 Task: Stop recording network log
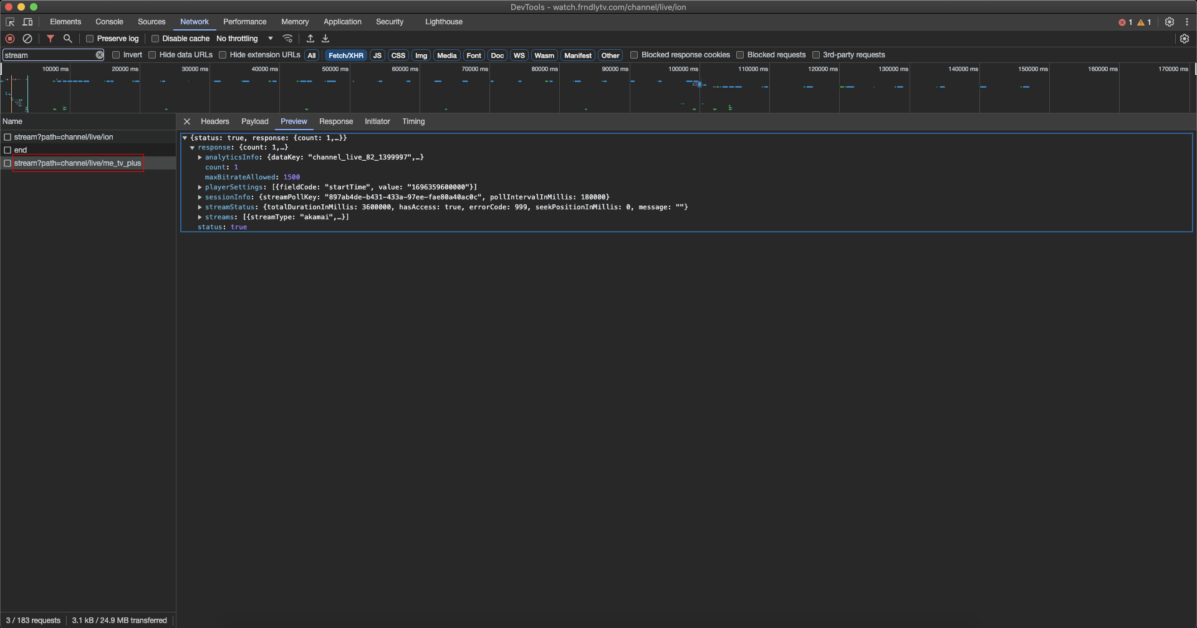coord(10,39)
